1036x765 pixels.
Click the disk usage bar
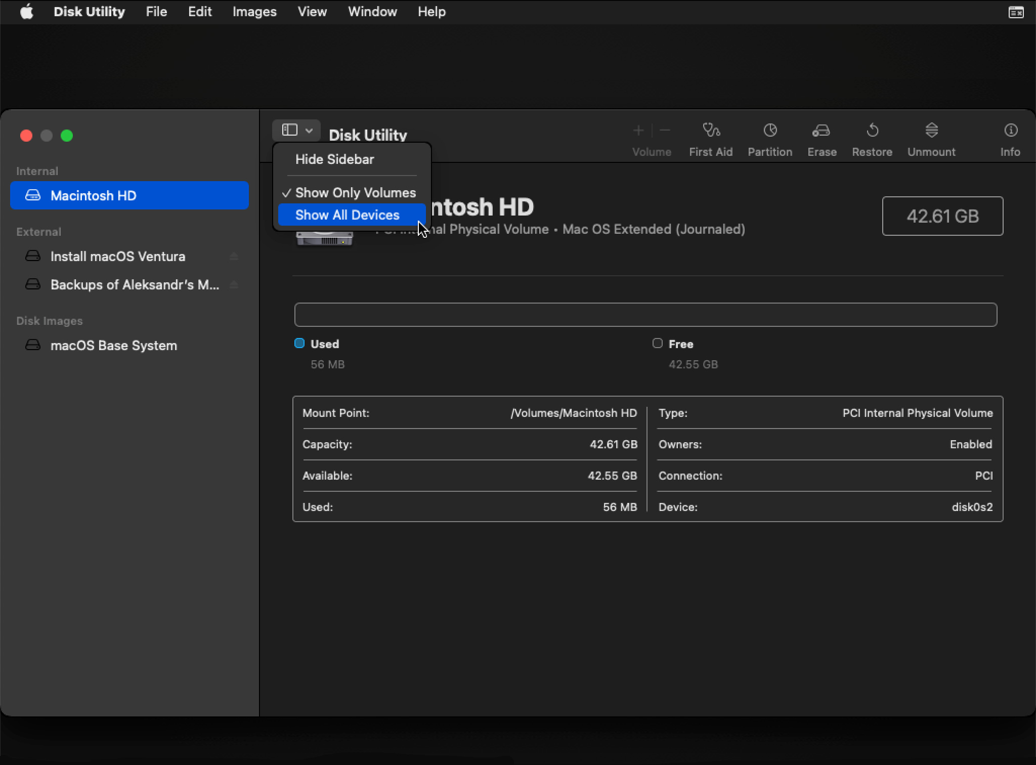coord(645,315)
